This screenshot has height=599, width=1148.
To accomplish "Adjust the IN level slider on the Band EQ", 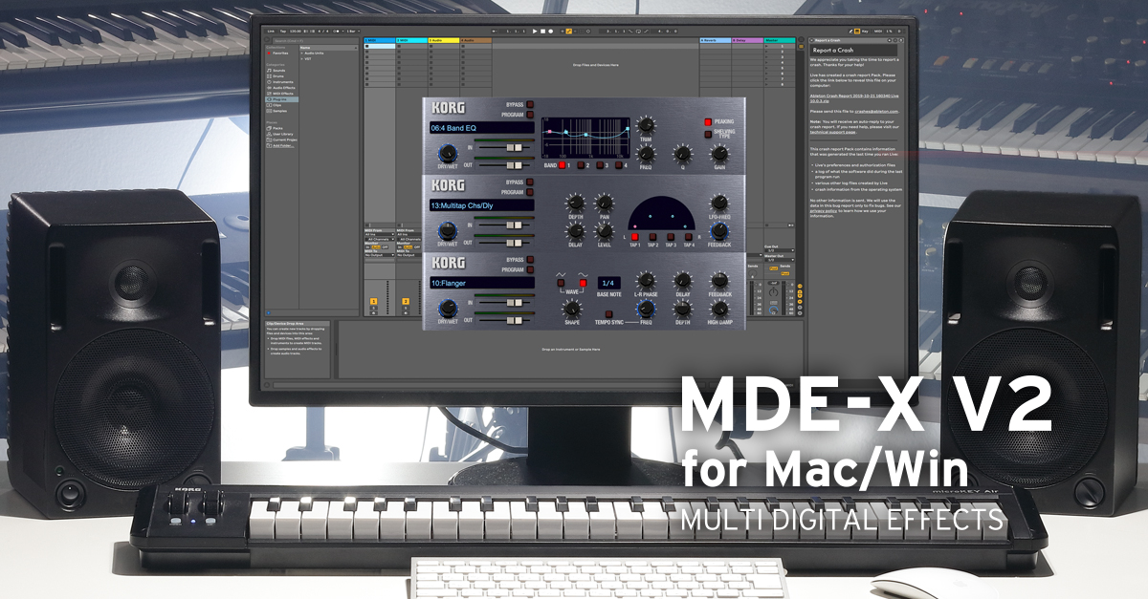I will 515,147.
